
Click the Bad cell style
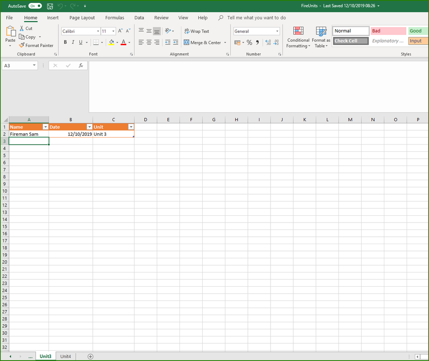click(388, 31)
